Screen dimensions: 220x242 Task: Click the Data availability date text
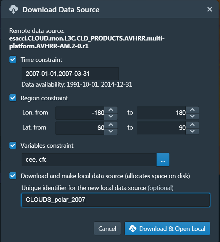pyautogui.click(x=77, y=85)
